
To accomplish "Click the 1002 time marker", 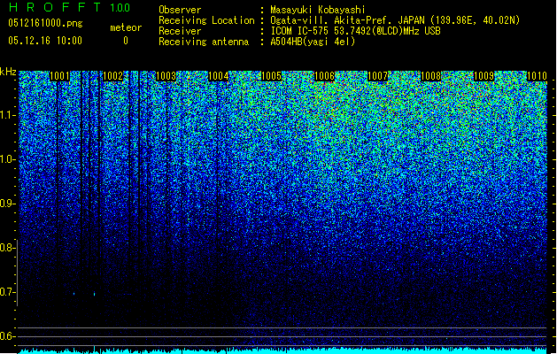I will (112, 76).
